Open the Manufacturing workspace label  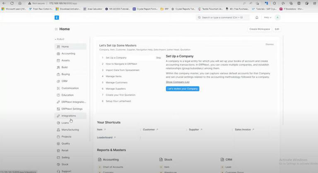pyautogui.click(x=70, y=130)
